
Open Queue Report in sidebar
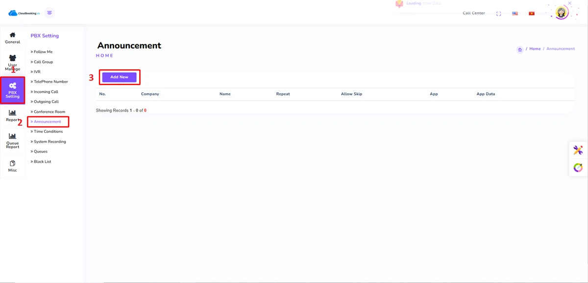pyautogui.click(x=13, y=141)
